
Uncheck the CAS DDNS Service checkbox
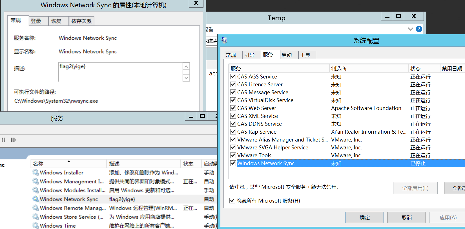pos(233,124)
